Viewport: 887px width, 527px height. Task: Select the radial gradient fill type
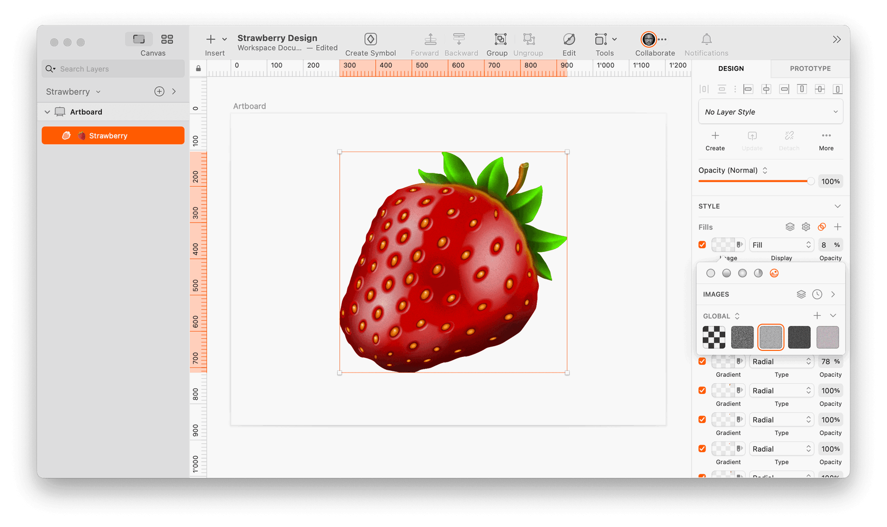tap(742, 273)
